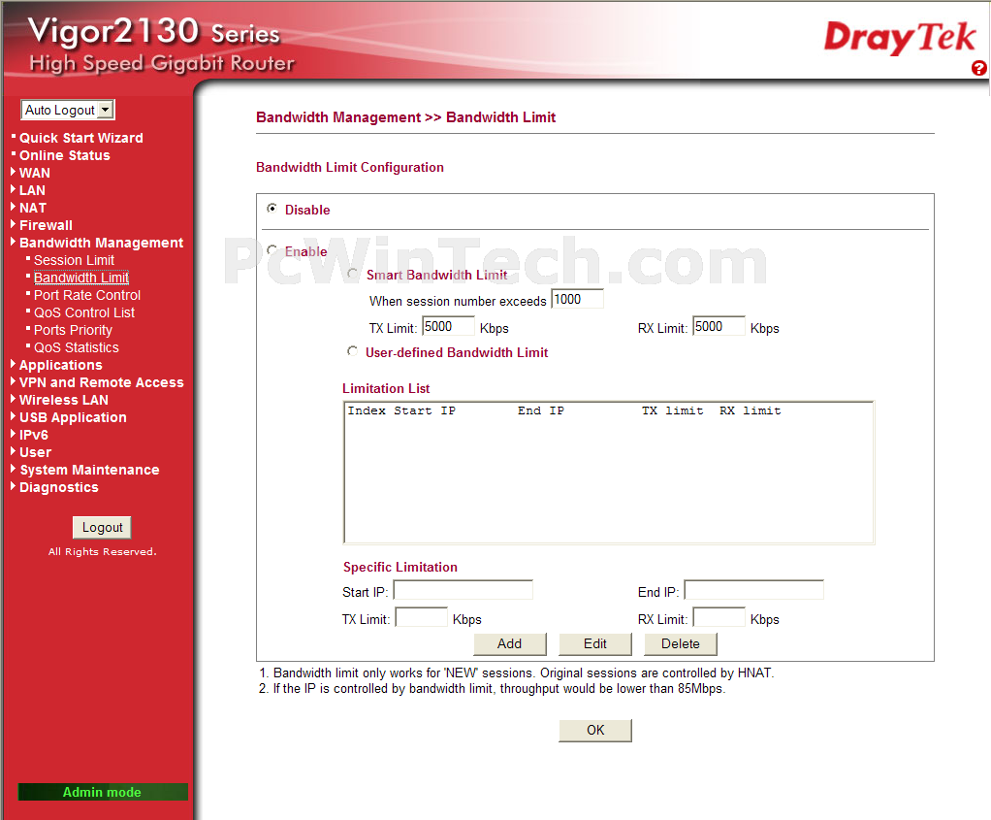
Task: Select the Disable radio button
Action: [272, 209]
